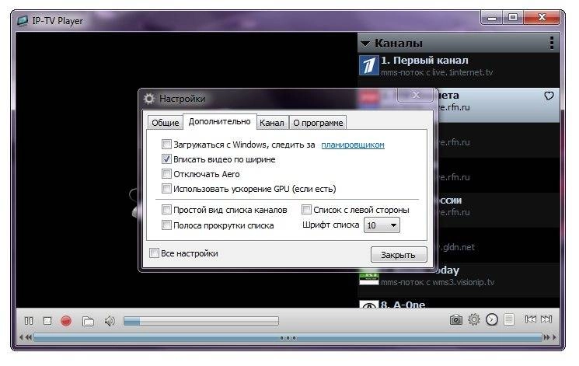The width and height of the screenshot is (579, 366).
Task: Select the channel row ending gldn.net
Action: click(498, 245)
